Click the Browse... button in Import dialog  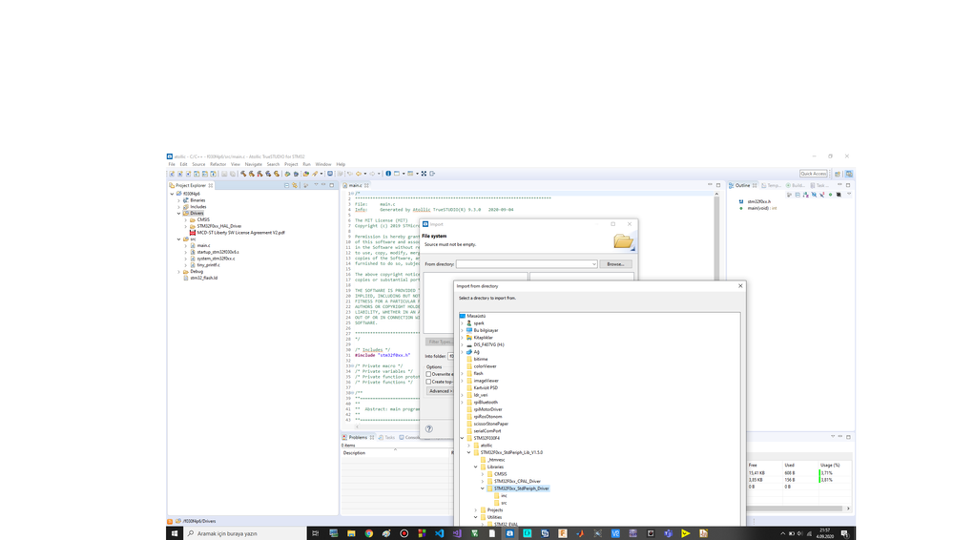[x=615, y=264]
